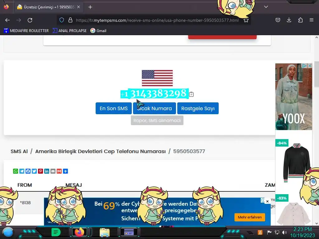The height and width of the screenshot is (239, 319).
Task: Click the Rastgele Sayı button
Action: coord(198,108)
